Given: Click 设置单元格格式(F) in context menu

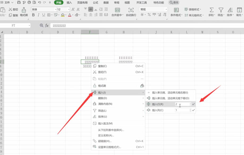Looking at the screenshot, I should pyautogui.click(x=118, y=147).
